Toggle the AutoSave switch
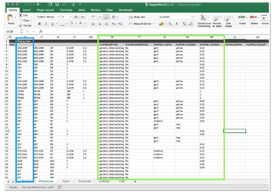274x193 pixels. coord(40,4)
